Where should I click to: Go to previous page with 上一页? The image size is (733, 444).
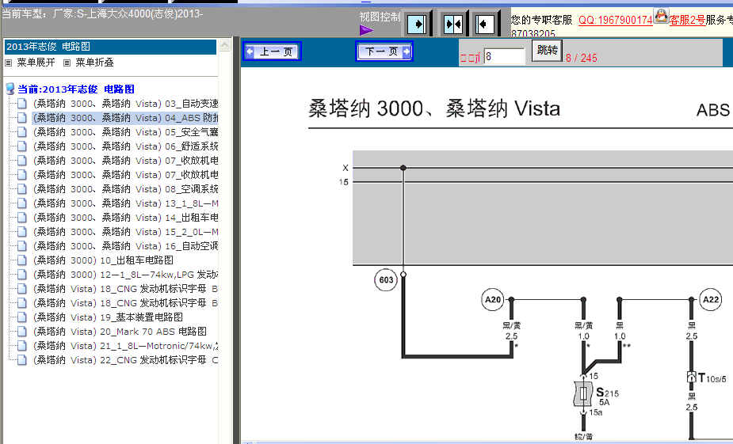point(272,51)
